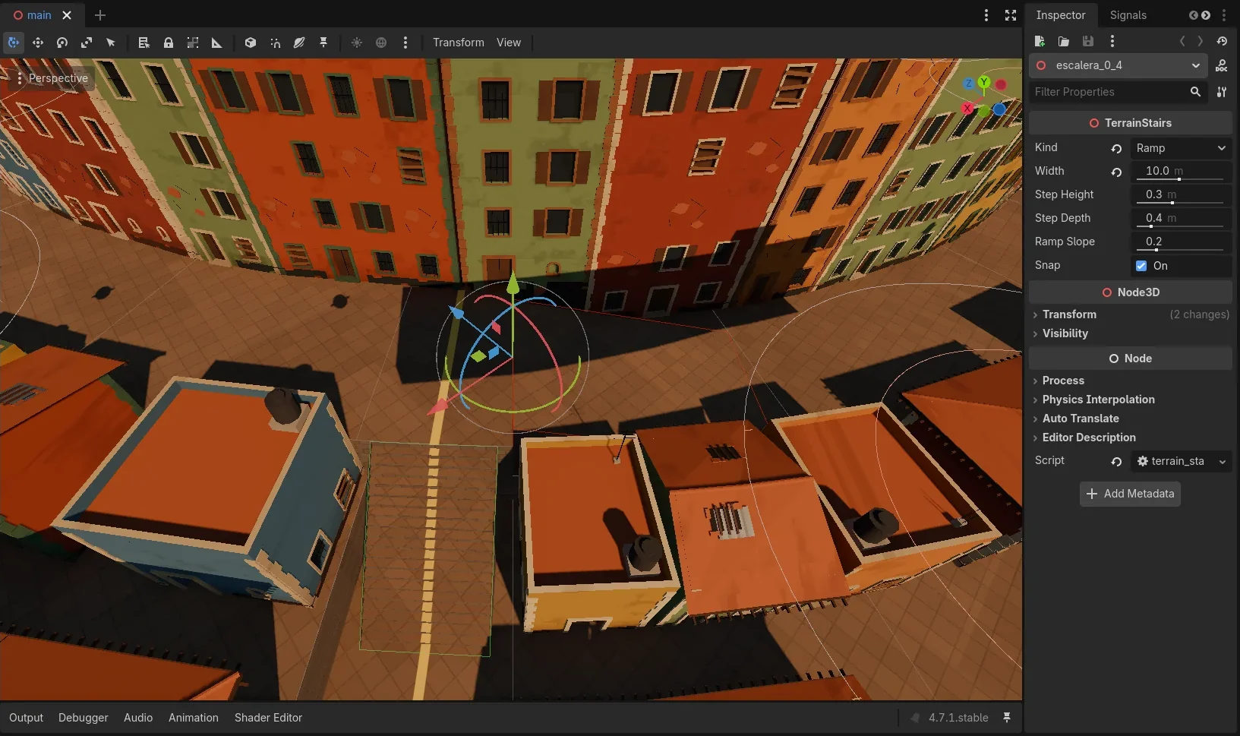Viewport: 1240px width, 736px height.
Task: Select the Rotate mode tool
Action: point(62,43)
